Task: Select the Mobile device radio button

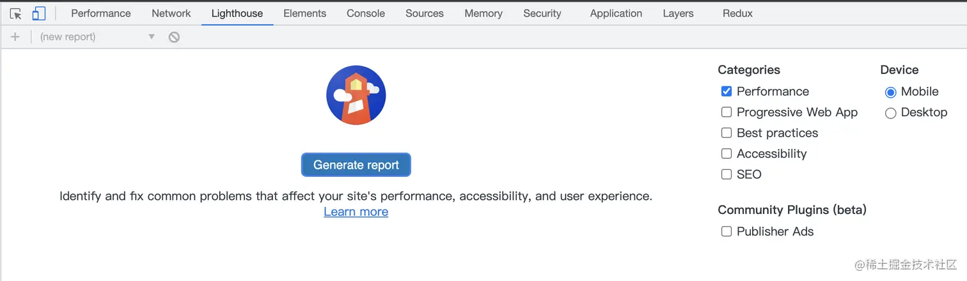Action: 890,92
